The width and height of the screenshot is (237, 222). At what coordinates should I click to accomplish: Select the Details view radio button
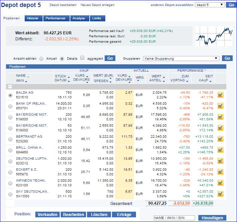click(62, 59)
